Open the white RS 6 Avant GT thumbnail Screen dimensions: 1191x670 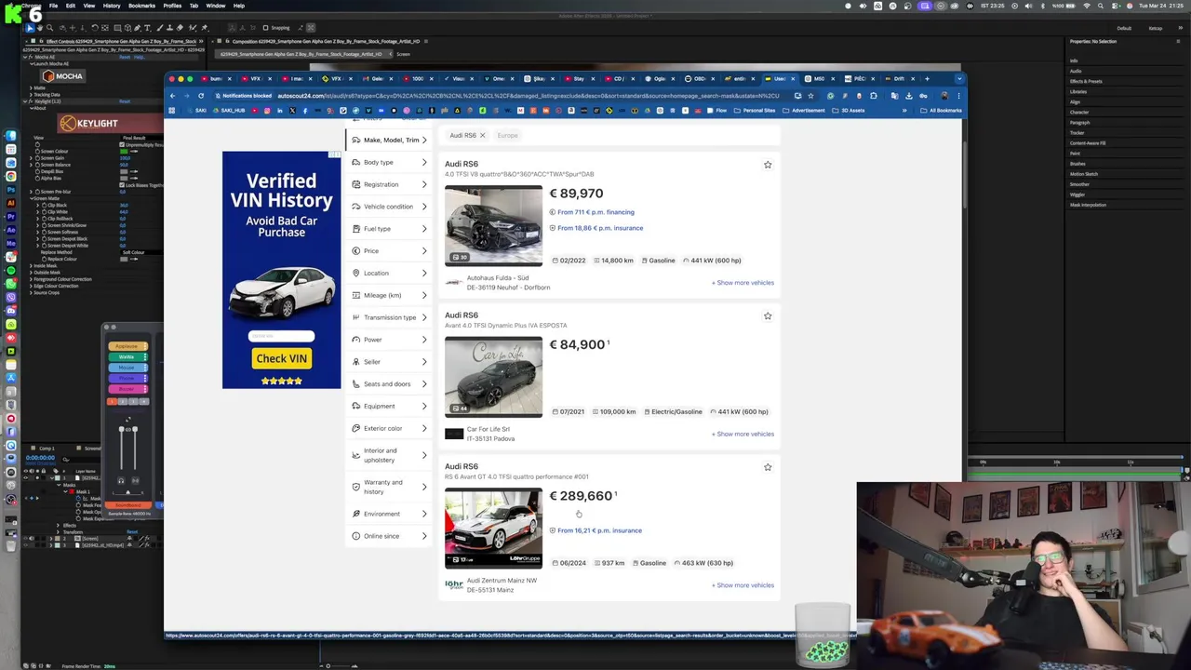(x=493, y=528)
